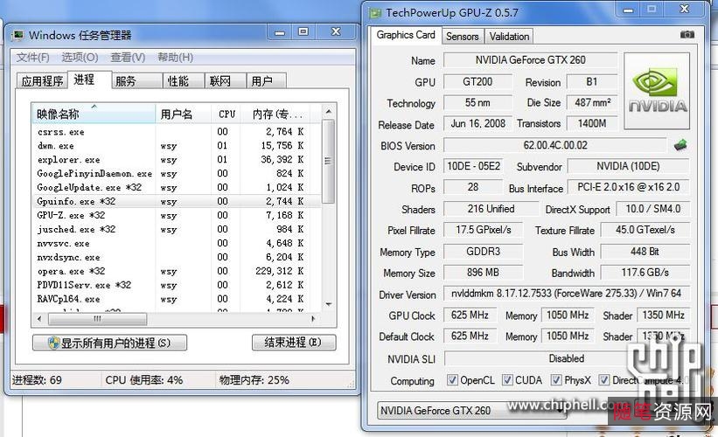Click the horizontal scroll-right arrow in process list

click(x=314, y=318)
